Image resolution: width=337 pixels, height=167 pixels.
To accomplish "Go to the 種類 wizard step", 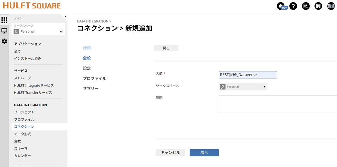I will [87, 48].
